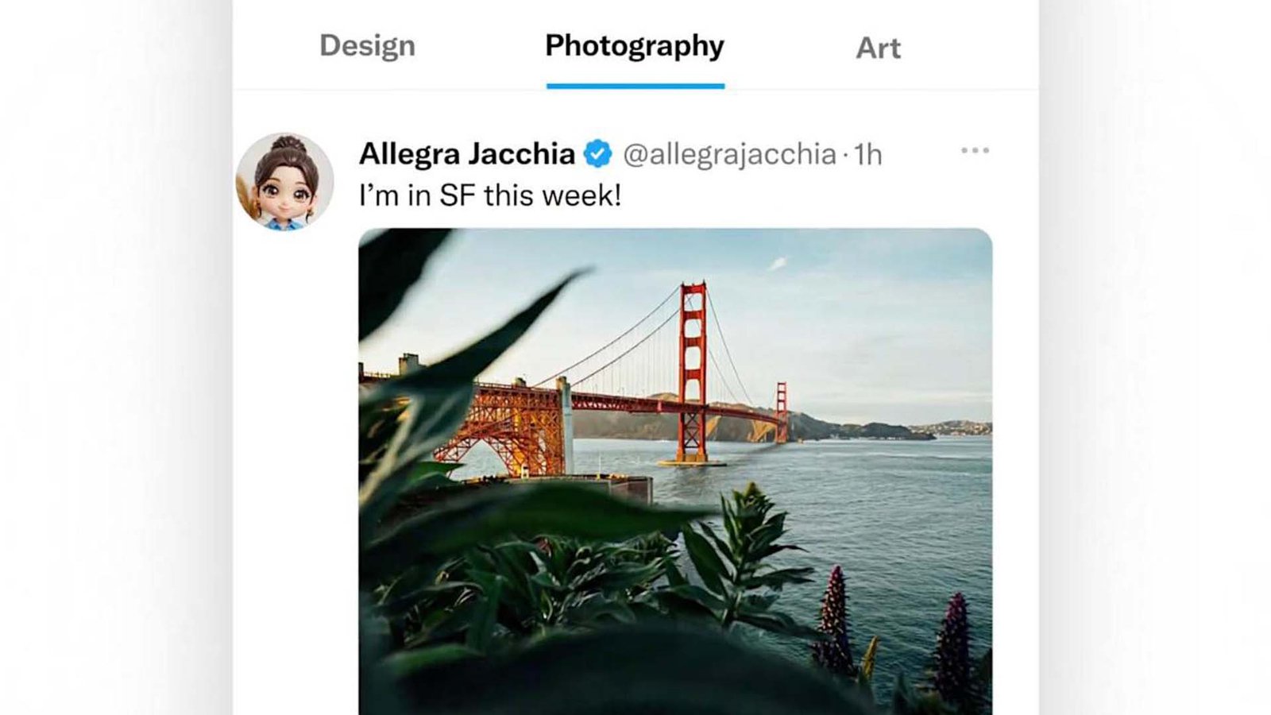1271x715 pixels.
Task: Open the Golden Gate Bridge photo
Action: click(x=675, y=470)
